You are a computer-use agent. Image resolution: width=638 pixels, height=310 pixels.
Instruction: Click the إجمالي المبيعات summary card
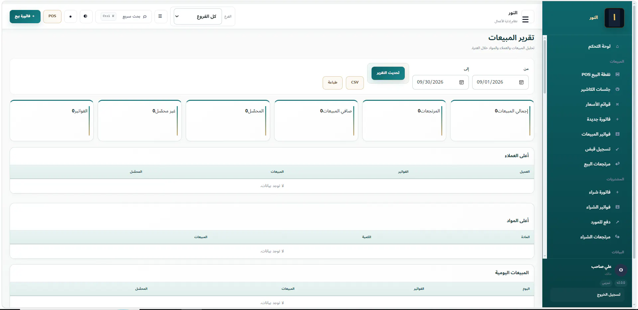coord(492,121)
